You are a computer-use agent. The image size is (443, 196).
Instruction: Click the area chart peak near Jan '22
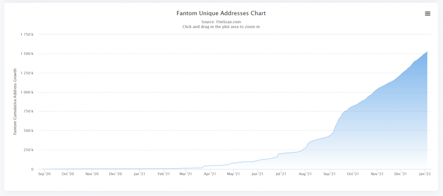(x=427, y=51)
